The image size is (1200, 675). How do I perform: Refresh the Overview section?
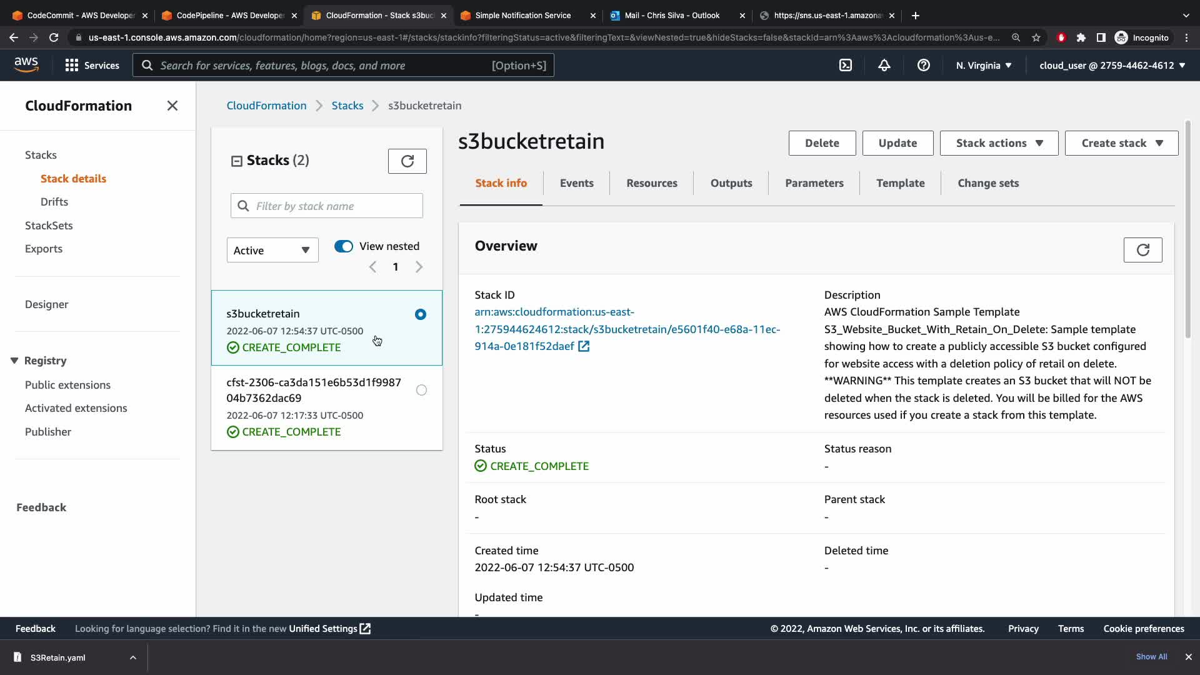[x=1142, y=250]
